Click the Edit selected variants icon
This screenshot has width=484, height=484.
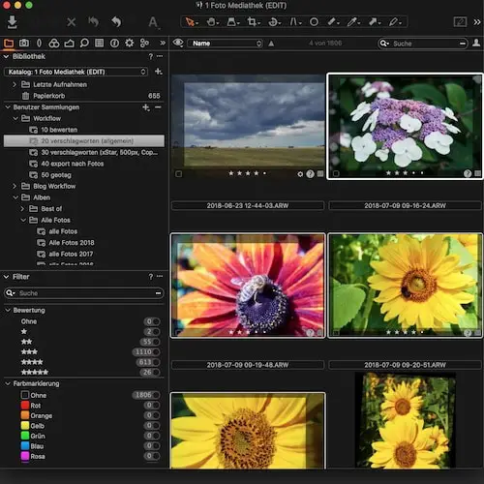(x=460, y=22)
